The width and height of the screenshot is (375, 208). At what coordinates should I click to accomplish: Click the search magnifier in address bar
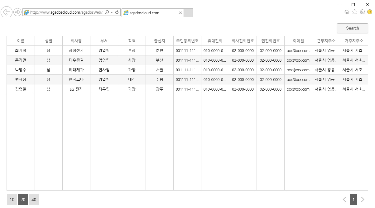tap(107, 12)
